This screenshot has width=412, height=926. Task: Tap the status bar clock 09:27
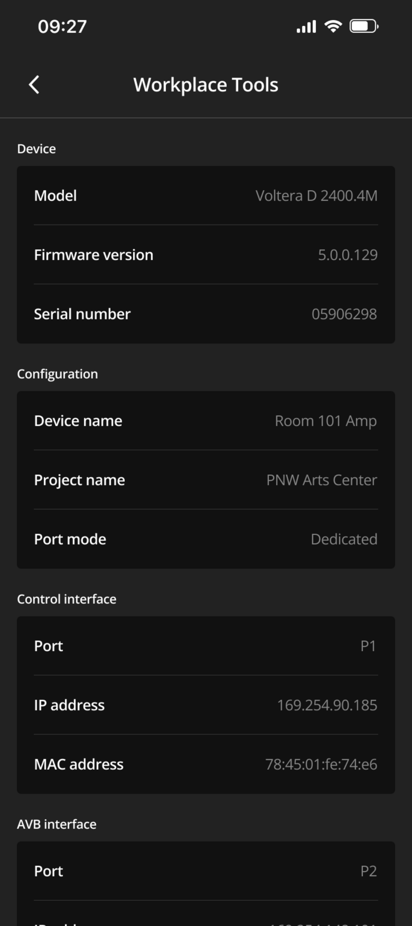pos(62,26)
